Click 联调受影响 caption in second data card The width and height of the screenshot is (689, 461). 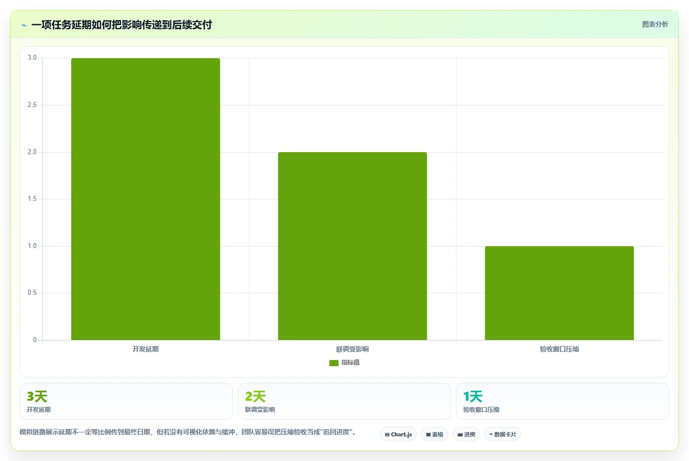[260, 410]
